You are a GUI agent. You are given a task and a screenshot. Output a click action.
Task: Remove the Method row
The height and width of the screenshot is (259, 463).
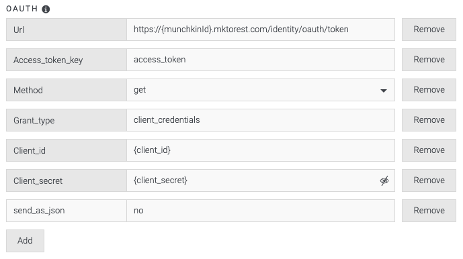point(429,90)
